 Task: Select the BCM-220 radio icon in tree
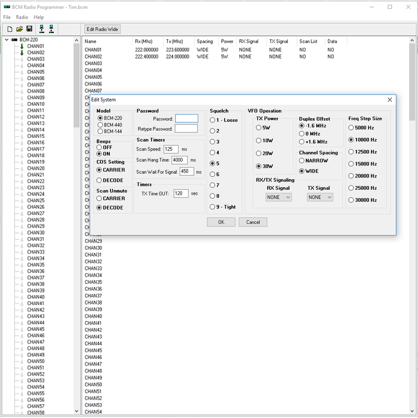click(x=14, y=40)
